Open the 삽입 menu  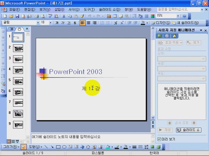pos(60,10)
